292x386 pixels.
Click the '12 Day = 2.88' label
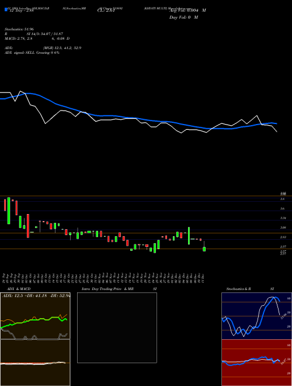[x=21, y=10]
